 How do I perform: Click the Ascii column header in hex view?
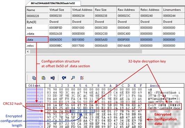click(155, 86)
